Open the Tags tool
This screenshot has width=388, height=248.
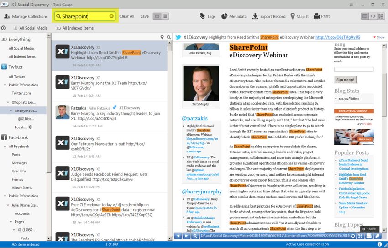[208, 16]
